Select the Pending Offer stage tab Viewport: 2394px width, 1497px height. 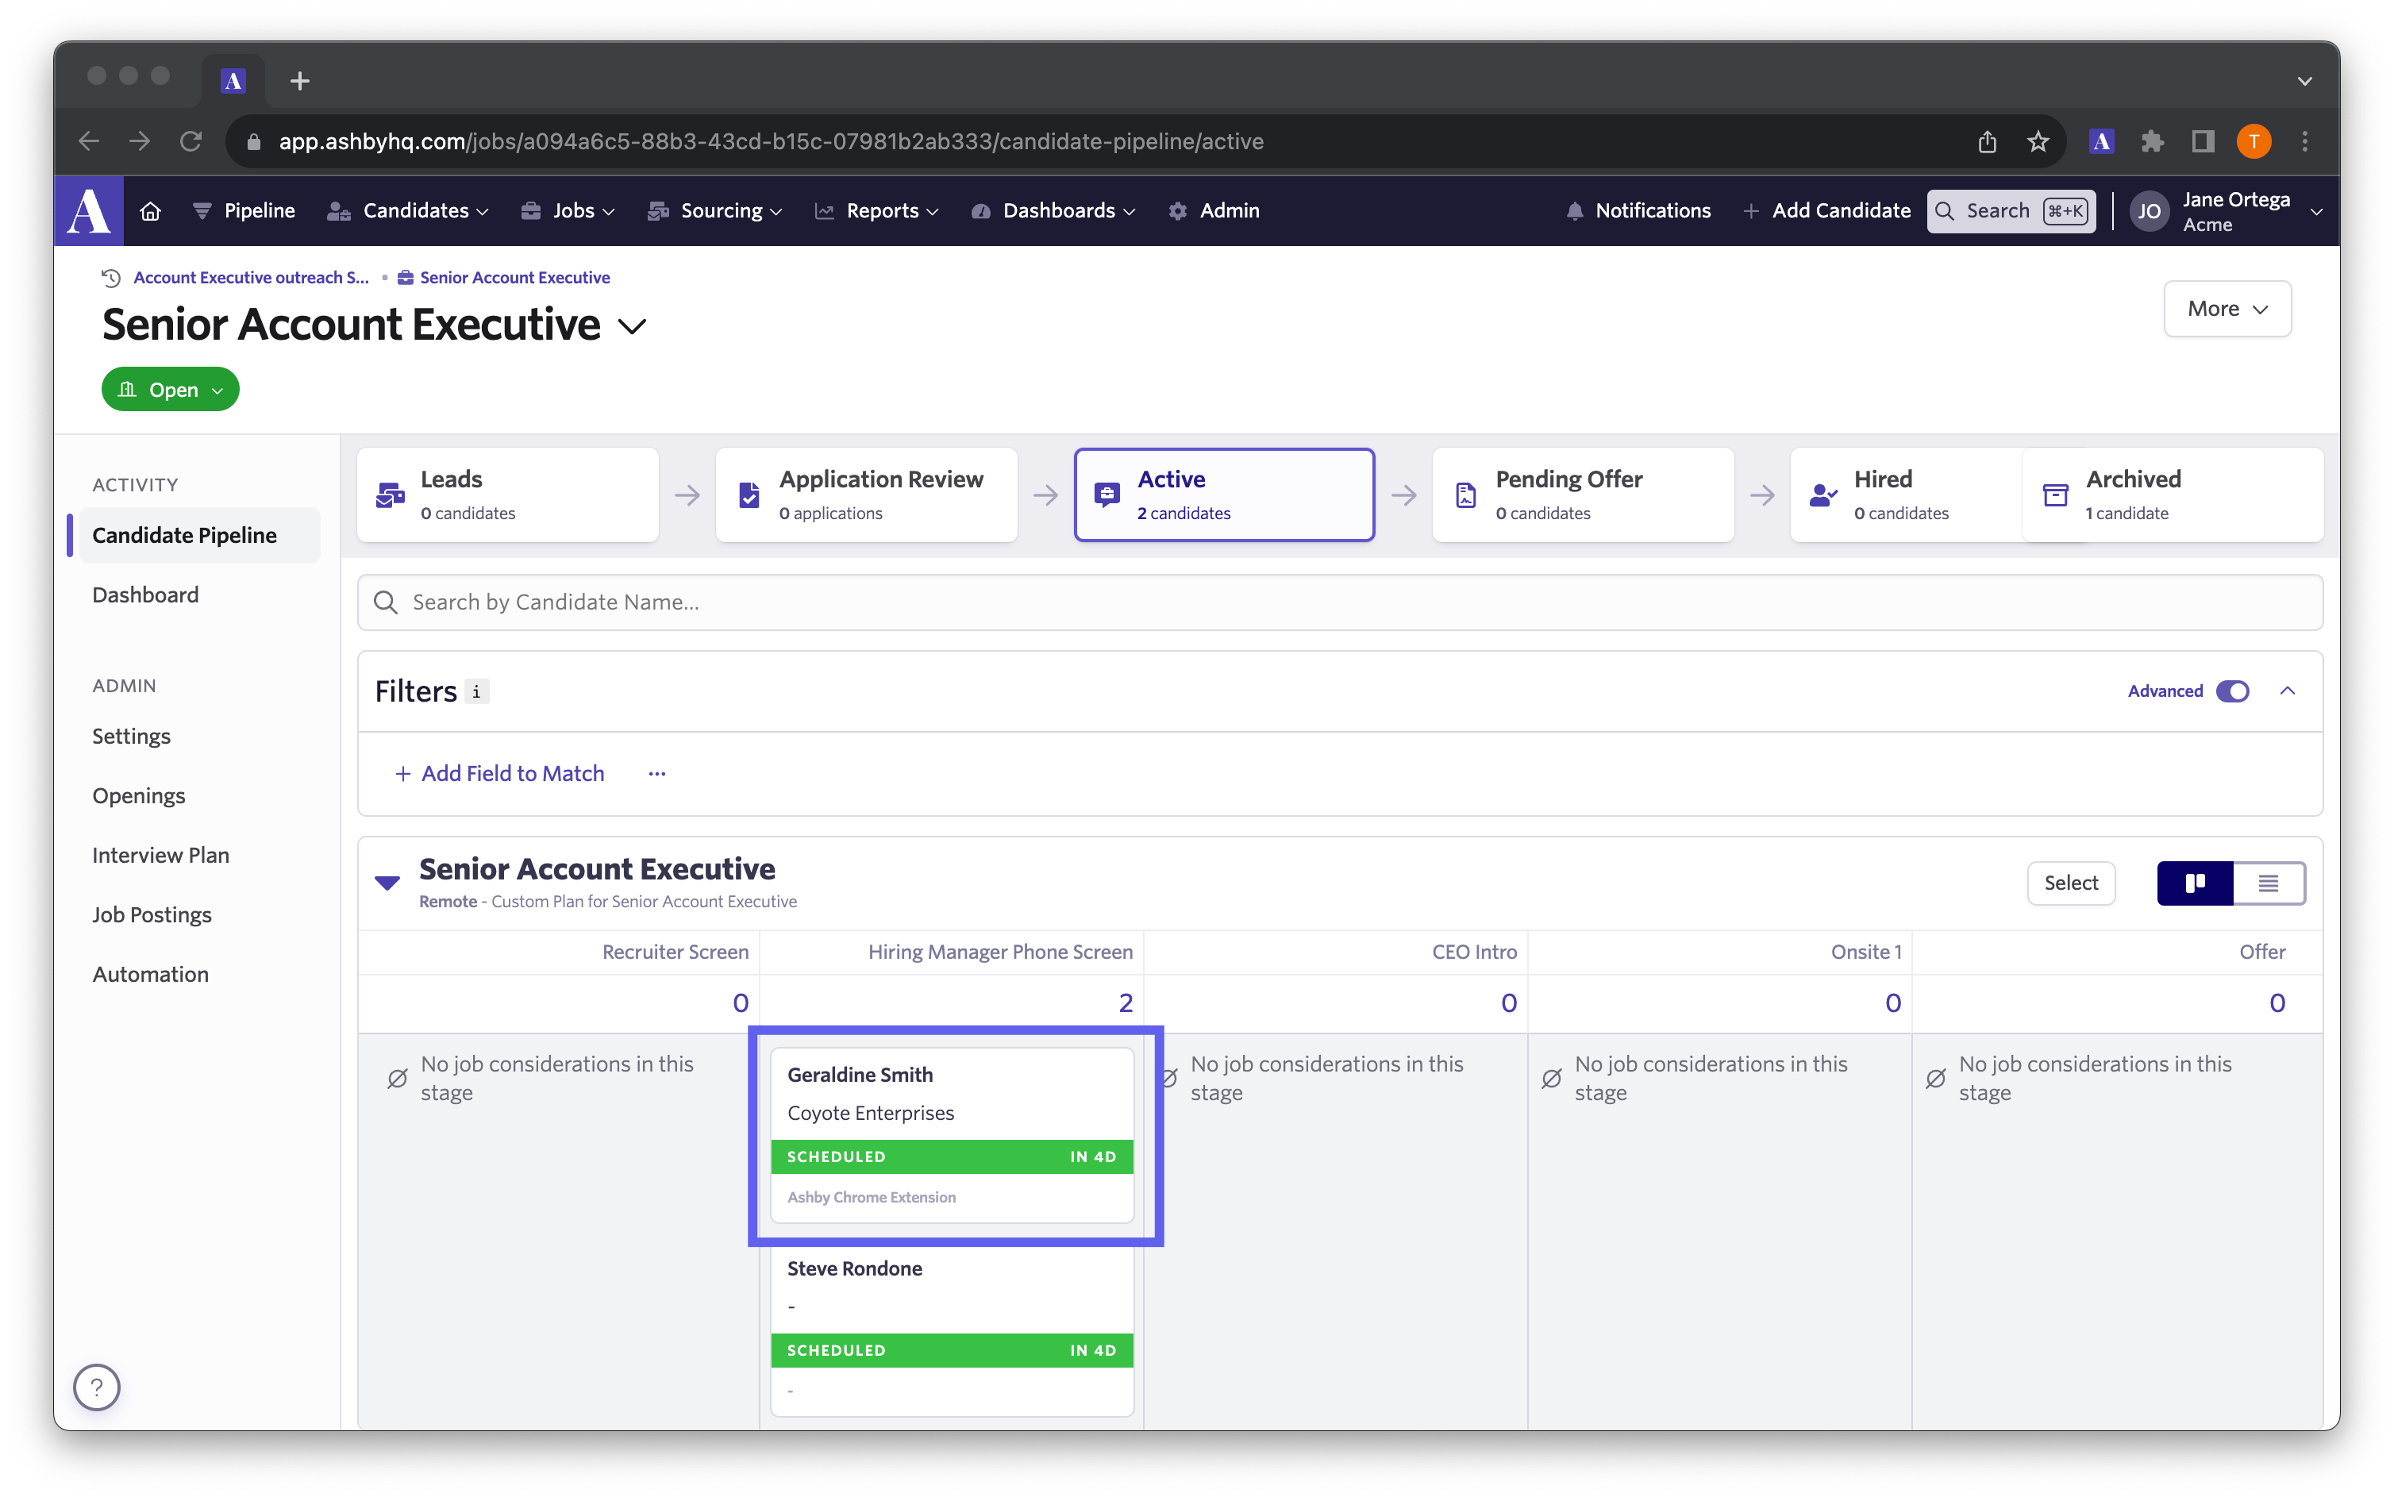(1582, 495)
